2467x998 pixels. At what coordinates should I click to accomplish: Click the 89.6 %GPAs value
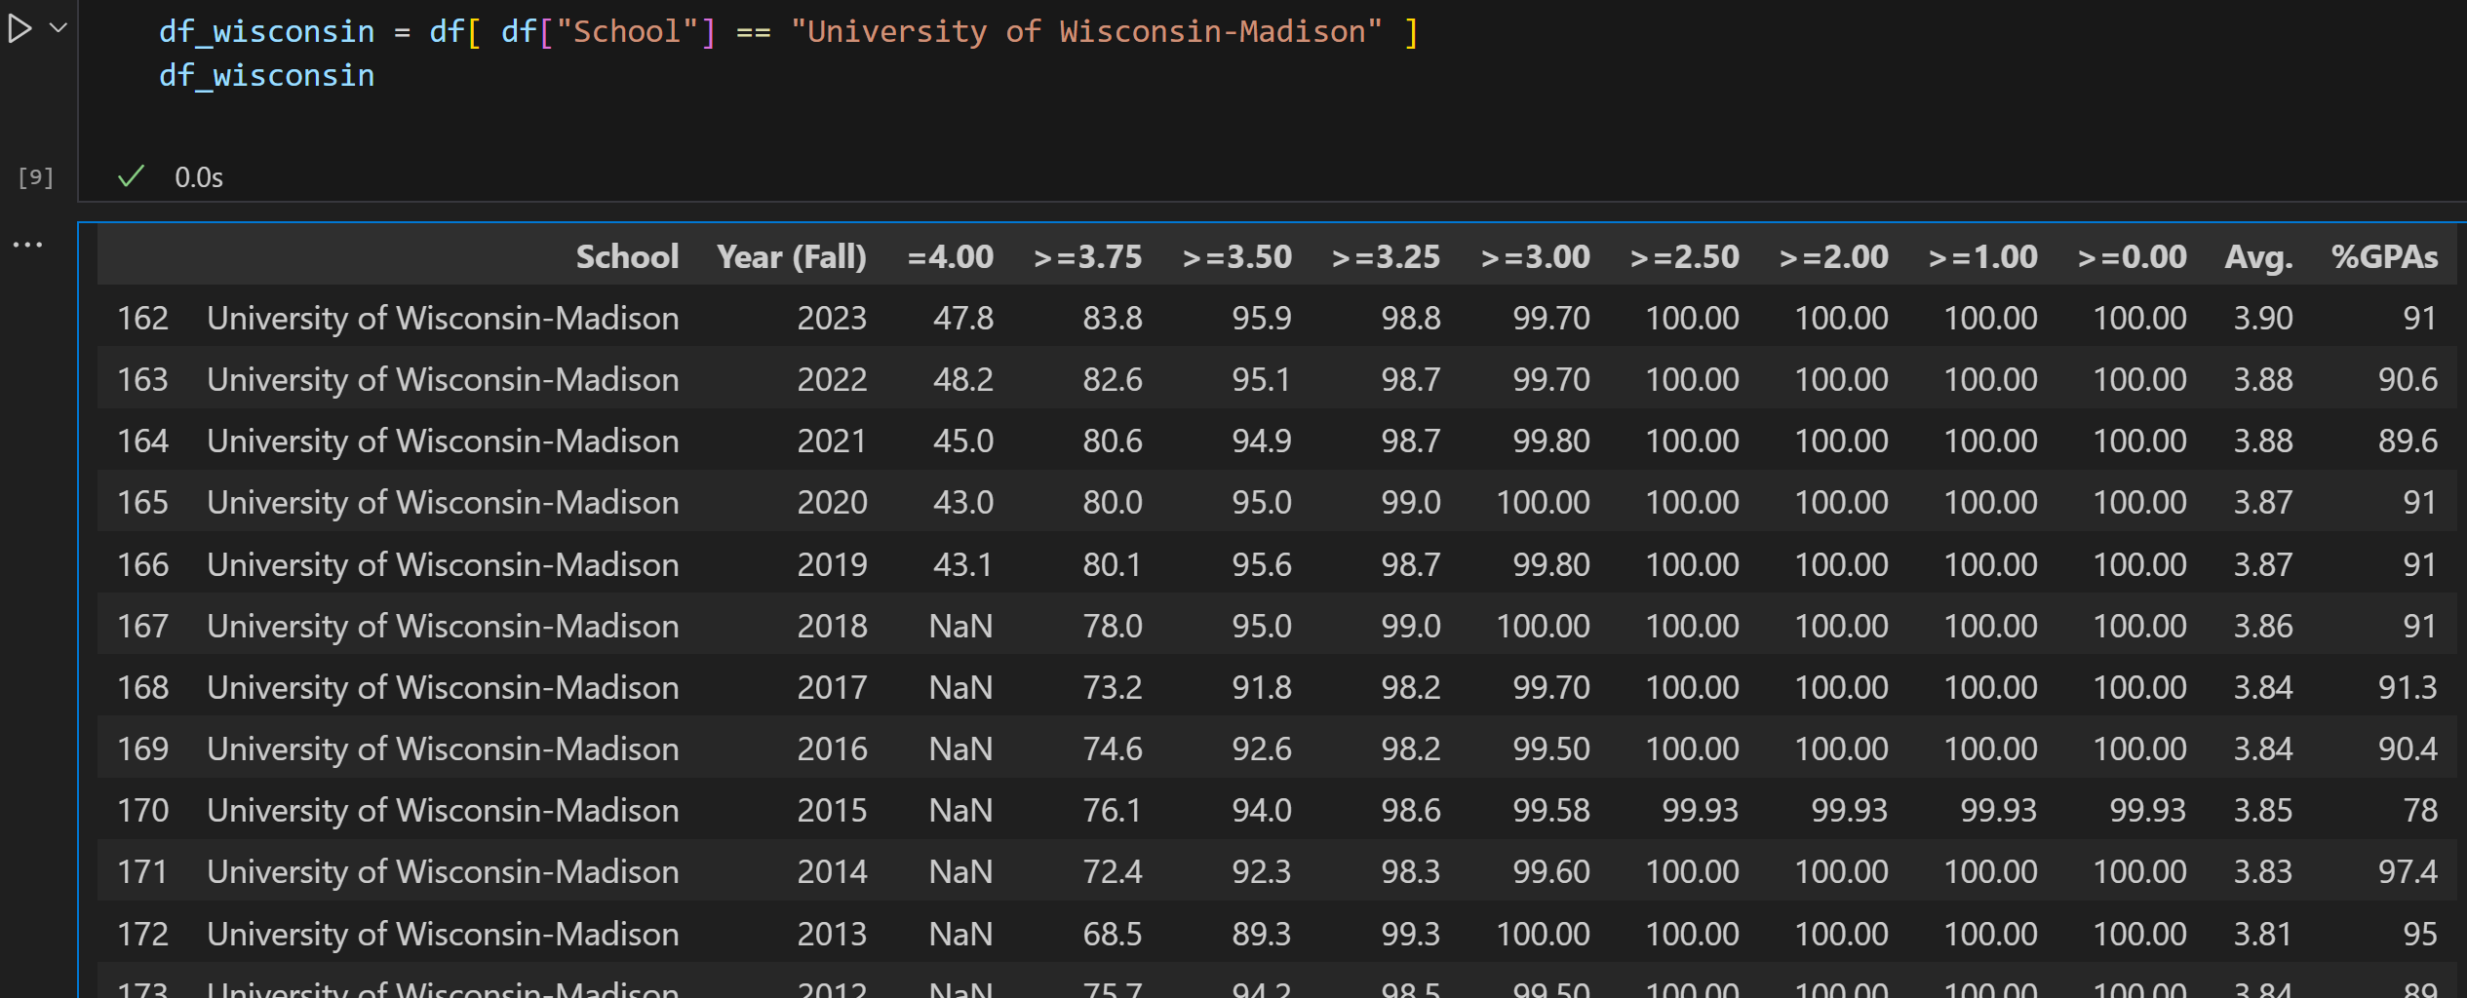coord(2408,441)
